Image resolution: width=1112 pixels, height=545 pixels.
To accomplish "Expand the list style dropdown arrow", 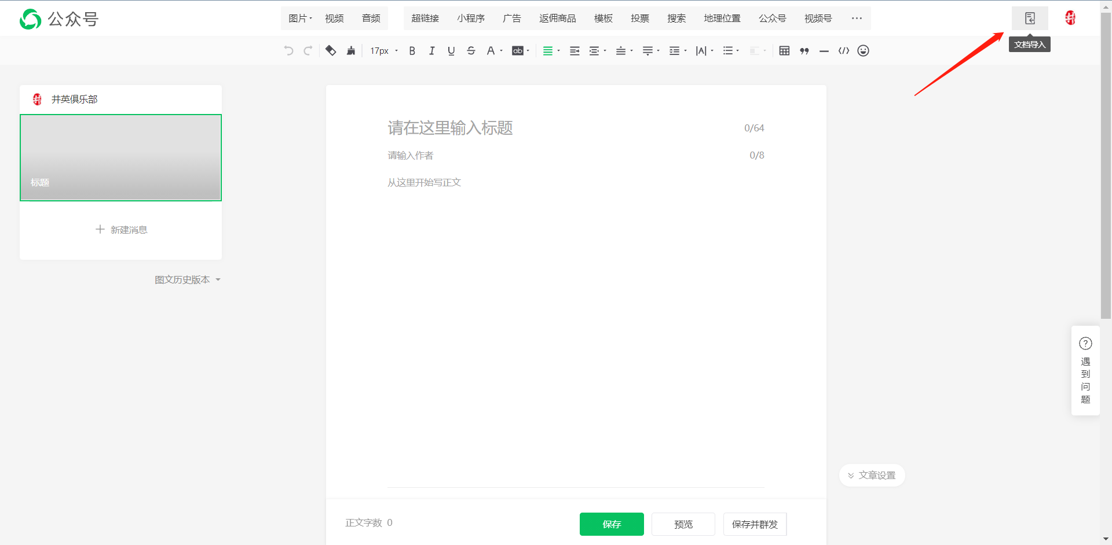I will coord(738,51).
